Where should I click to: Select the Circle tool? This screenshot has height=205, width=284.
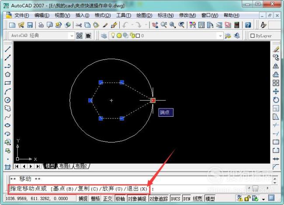(x=7, y=100)
